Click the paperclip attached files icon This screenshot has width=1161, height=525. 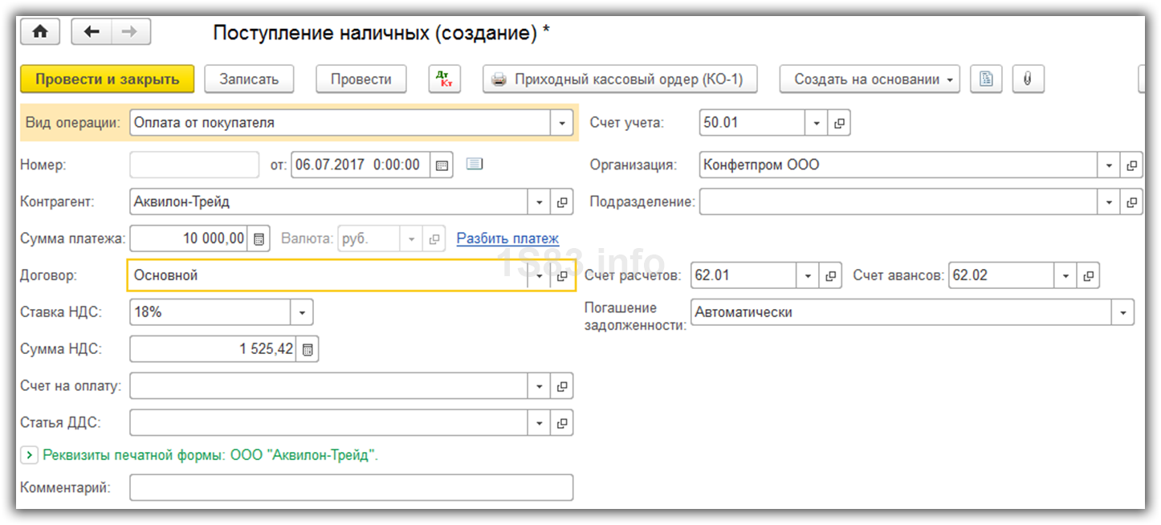click(1027, 79)
